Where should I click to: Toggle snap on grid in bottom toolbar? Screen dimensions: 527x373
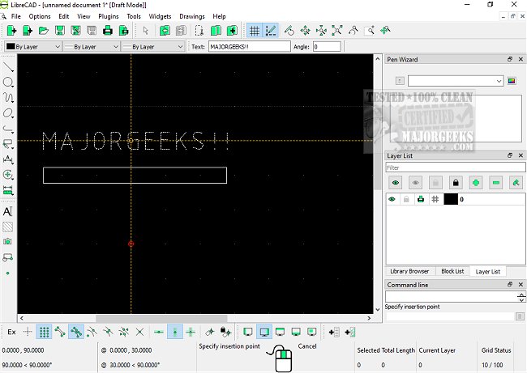(45, 332)
